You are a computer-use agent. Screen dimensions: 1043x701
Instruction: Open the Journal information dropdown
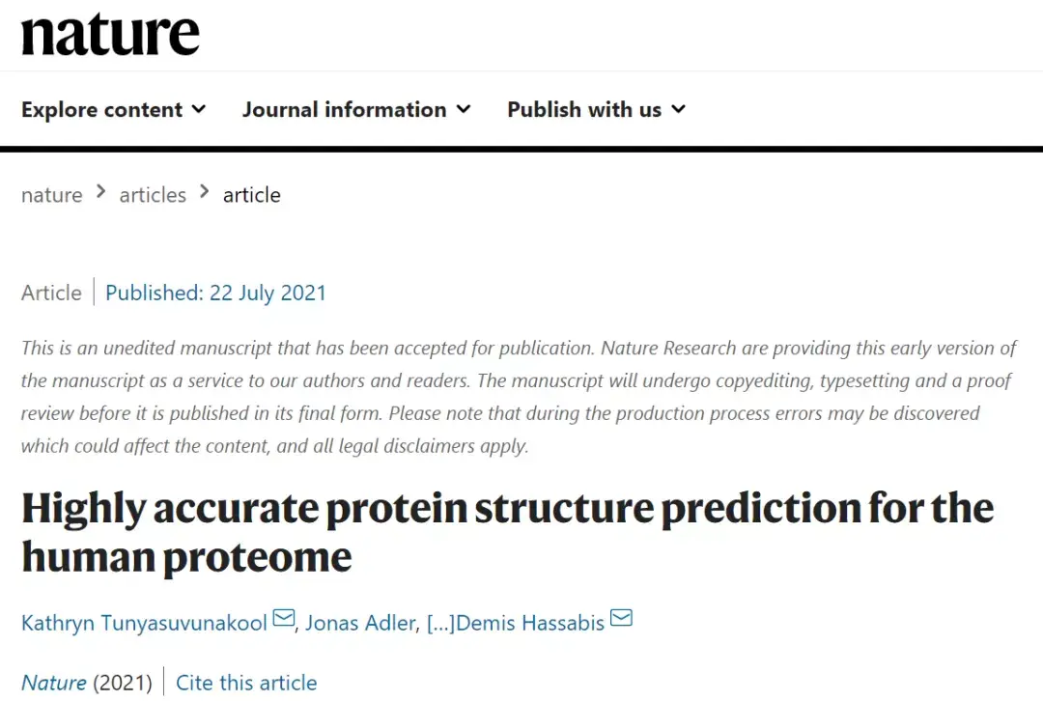point(344,109)
